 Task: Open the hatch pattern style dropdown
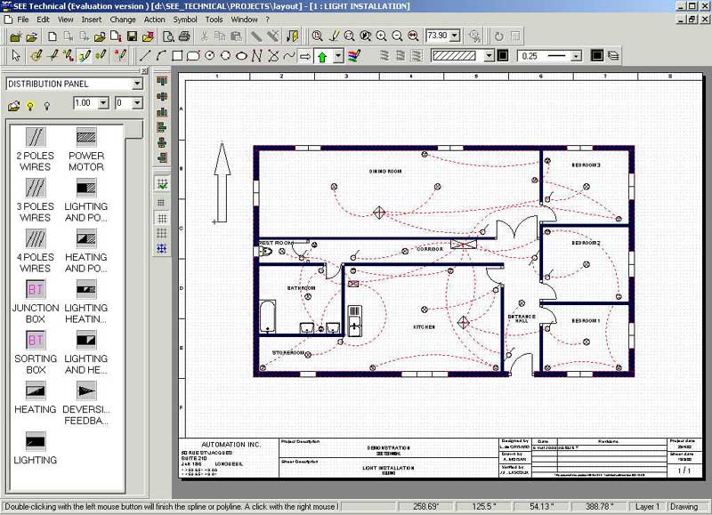click(489, 56)
